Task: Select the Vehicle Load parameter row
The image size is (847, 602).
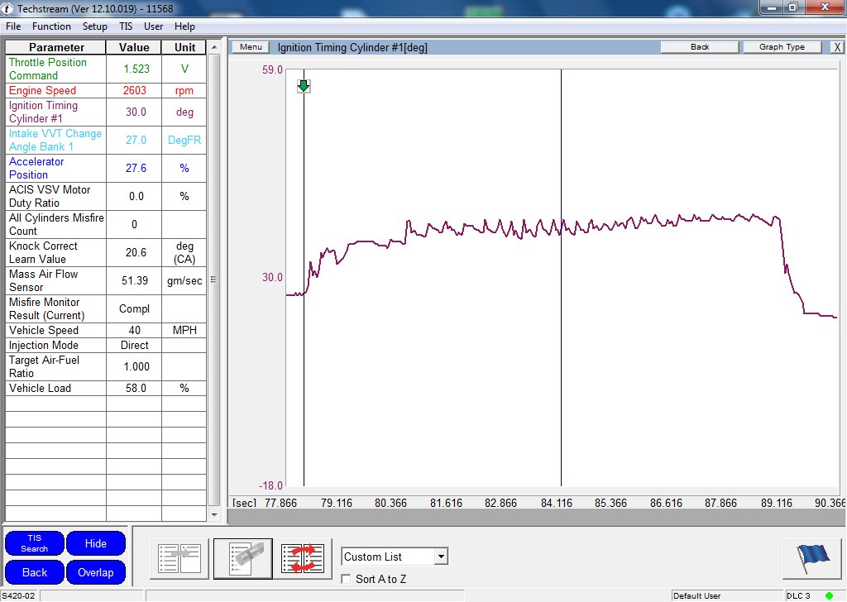Action: [106, 388]
